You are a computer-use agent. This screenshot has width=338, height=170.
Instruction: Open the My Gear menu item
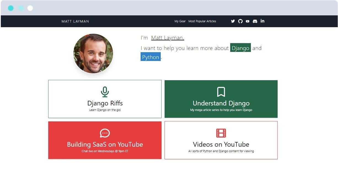coord(180,21)
